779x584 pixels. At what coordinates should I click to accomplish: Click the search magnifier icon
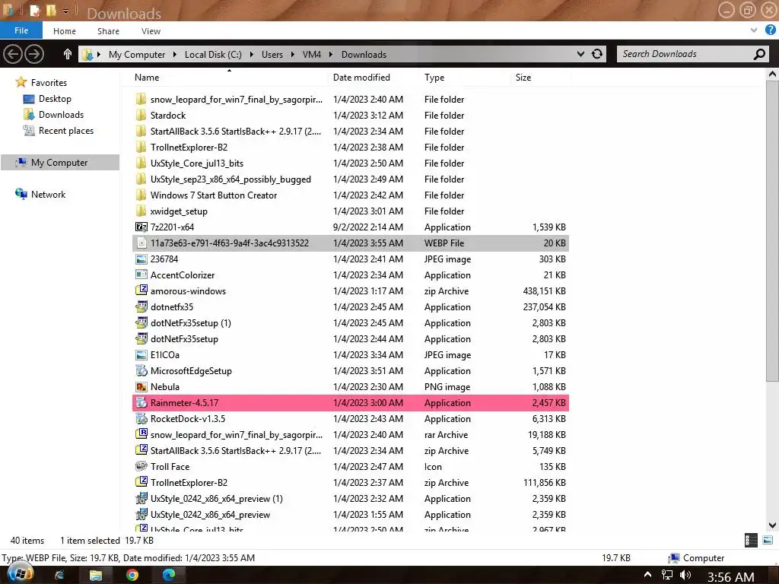click(x=759, y=54)
